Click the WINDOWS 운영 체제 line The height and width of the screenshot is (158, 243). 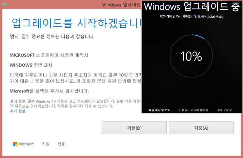pos(31,65)
